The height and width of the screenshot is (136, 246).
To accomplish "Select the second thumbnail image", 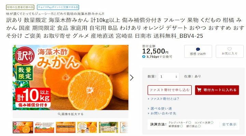I will 44,128.
